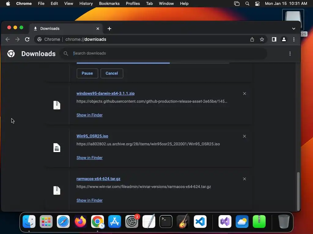Open Spotlight search in menu bar

[247, 4]
